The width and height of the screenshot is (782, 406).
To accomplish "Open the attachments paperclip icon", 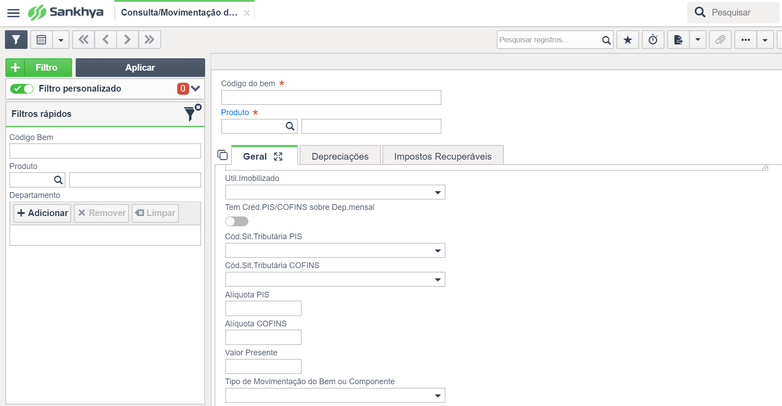I will click(720, 40).
